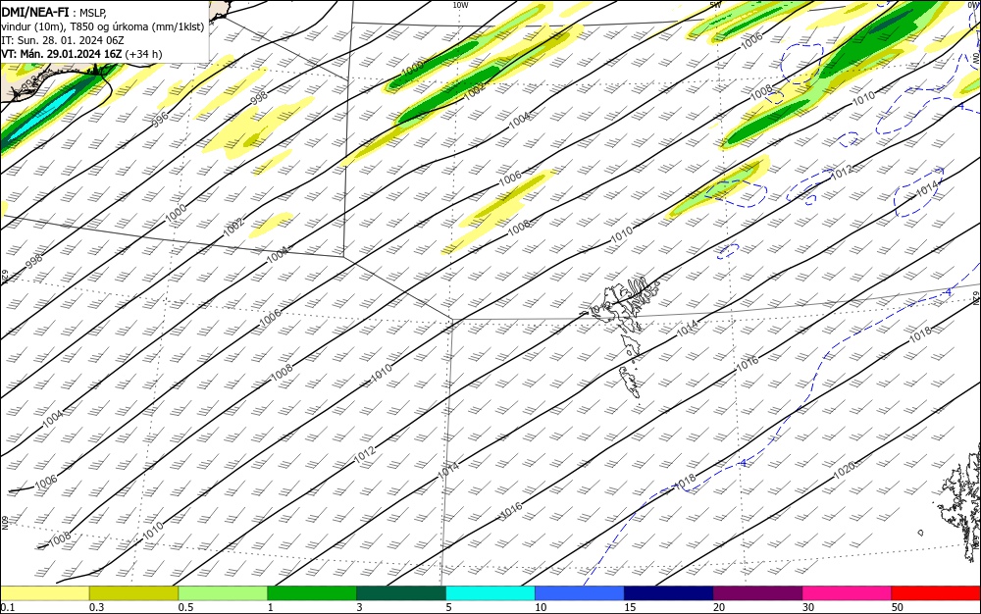The image size is (981, 614).
Task: Click legend value '50'
Action: (x=898, y=607)
